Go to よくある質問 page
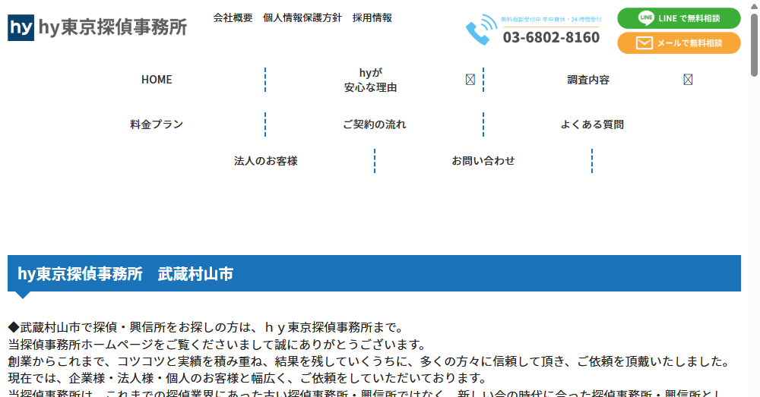Viewport: 760px width, 397px height. [592, 124]
